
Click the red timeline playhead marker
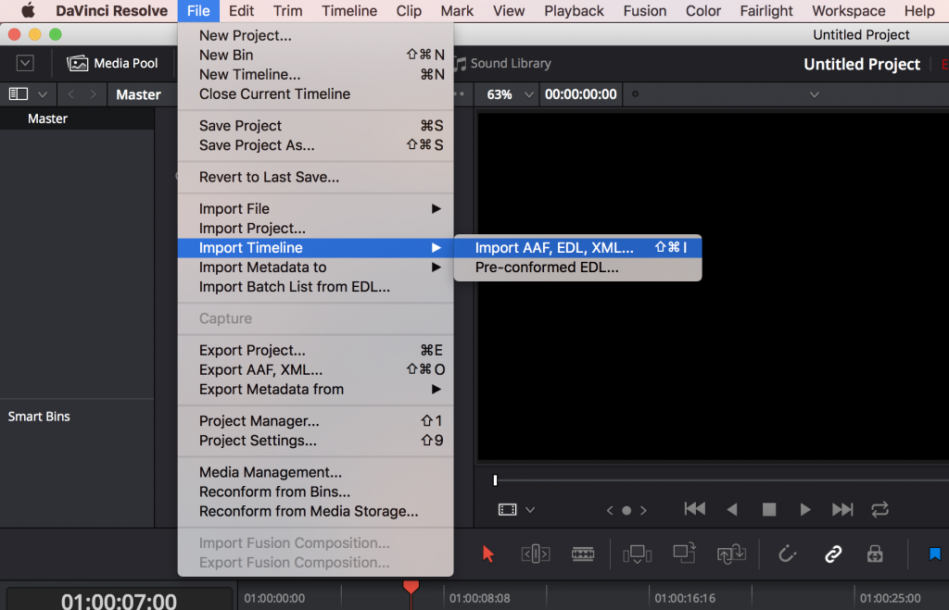pos(411,587)
